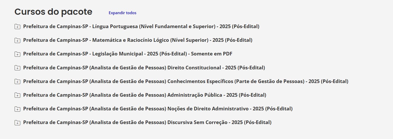This screenshot has width=393, height=139.
Task: Expand the Direito Constitucional course title
Action: click(144, 68)
